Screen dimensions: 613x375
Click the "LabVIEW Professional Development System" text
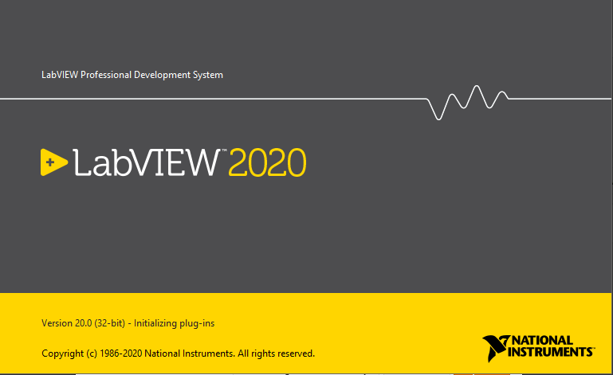click(132, 75)
